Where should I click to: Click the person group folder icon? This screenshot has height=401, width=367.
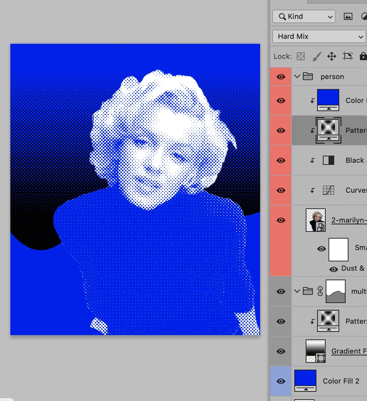click(308, 77)
